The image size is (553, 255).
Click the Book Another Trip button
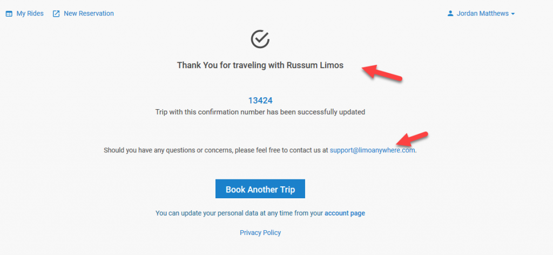tap(260, 189)
